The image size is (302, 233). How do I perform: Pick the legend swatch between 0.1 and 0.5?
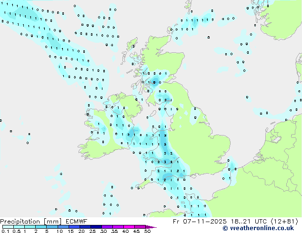[8, 227]
